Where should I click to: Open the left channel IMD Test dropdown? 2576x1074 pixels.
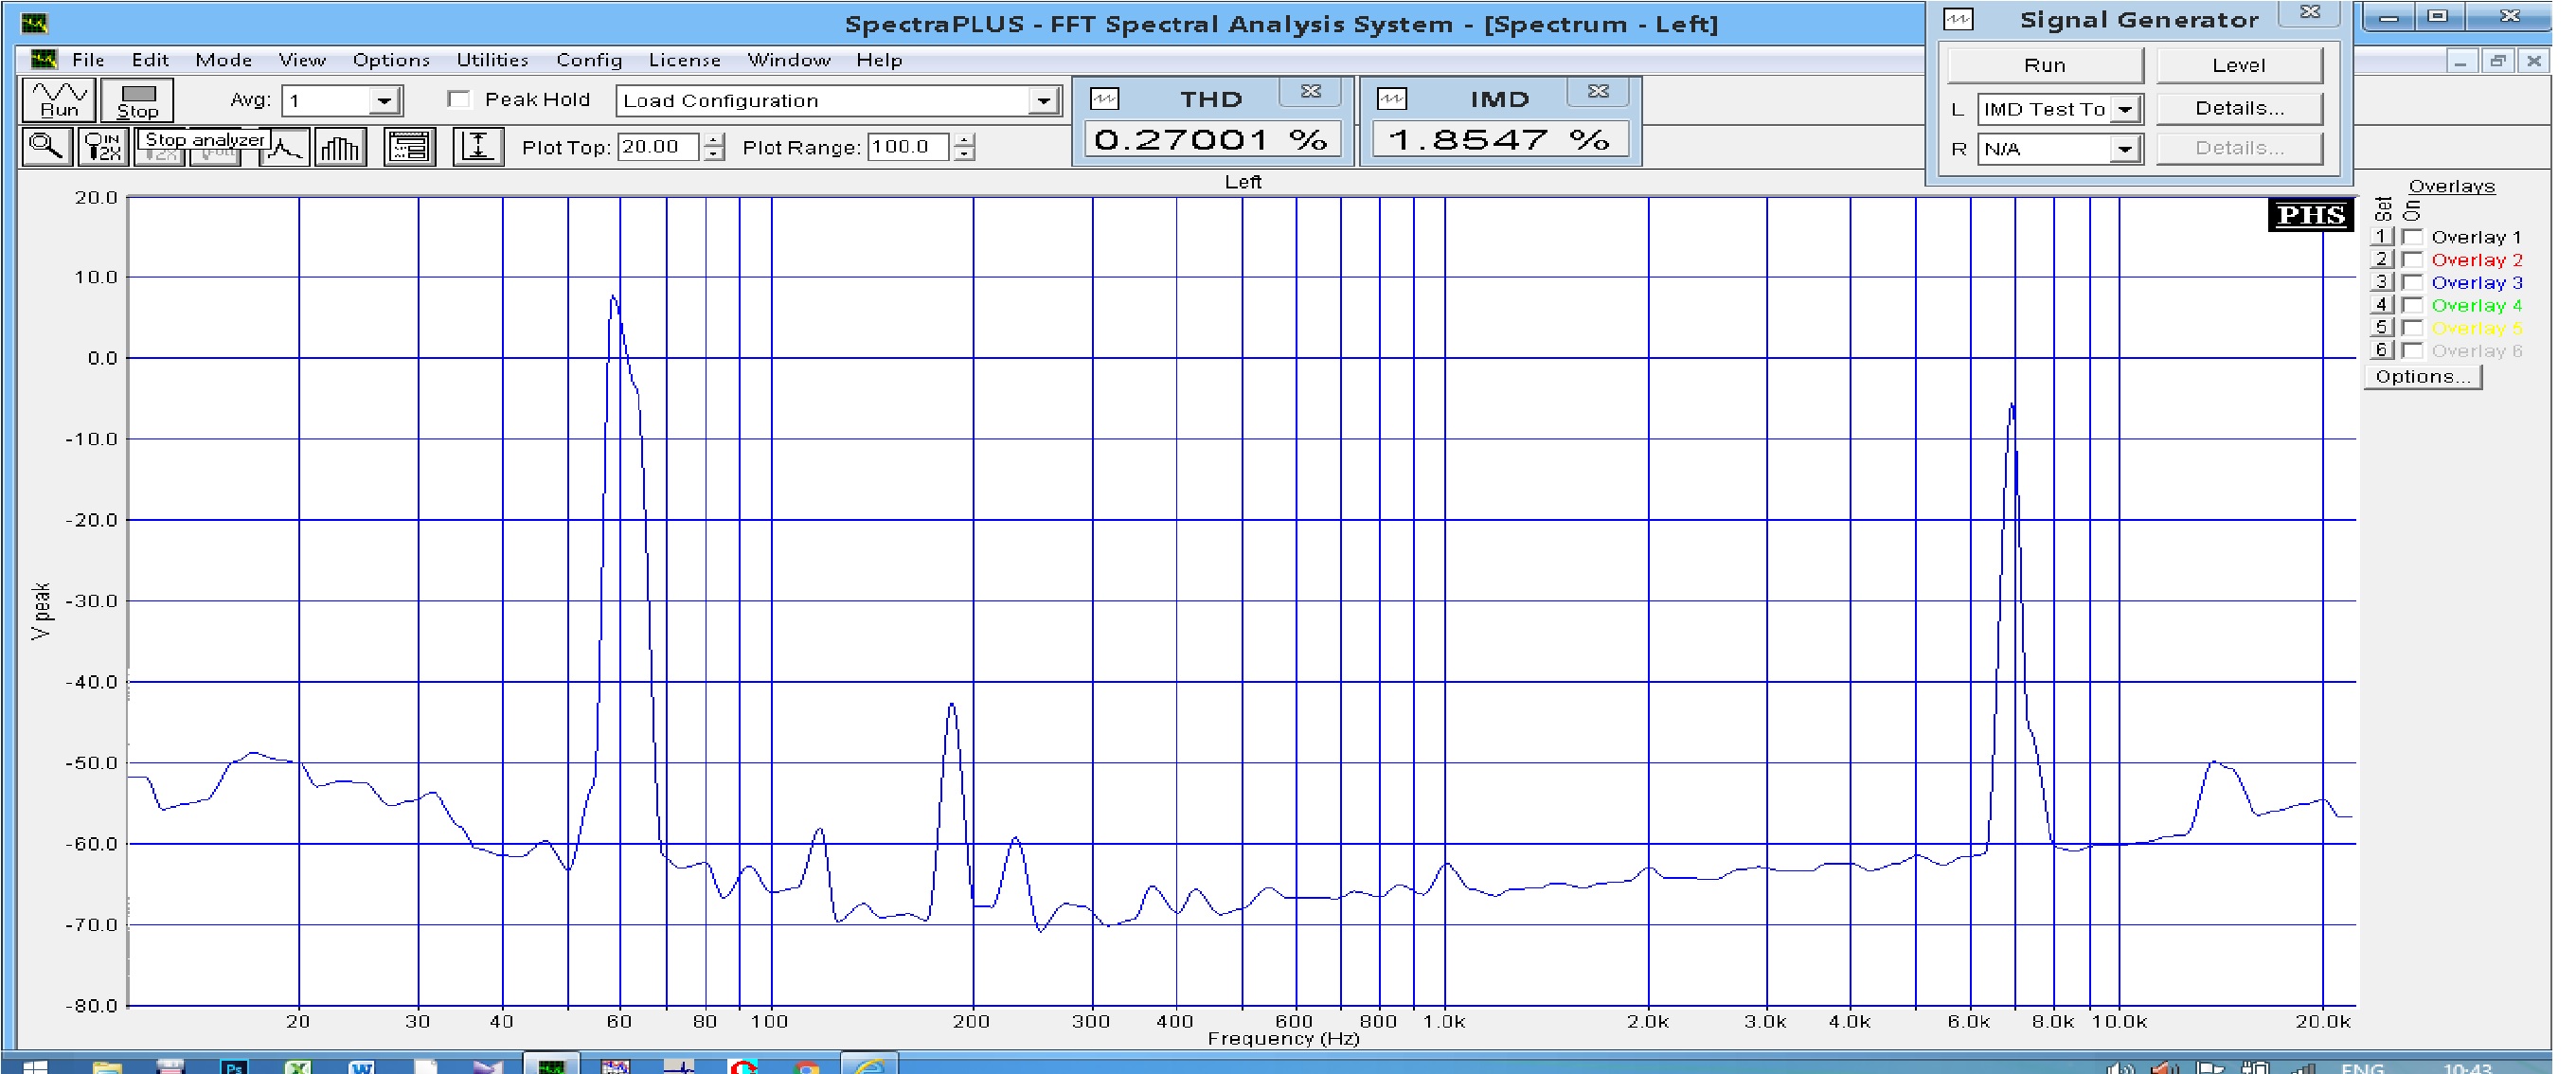pos(2126,109)
